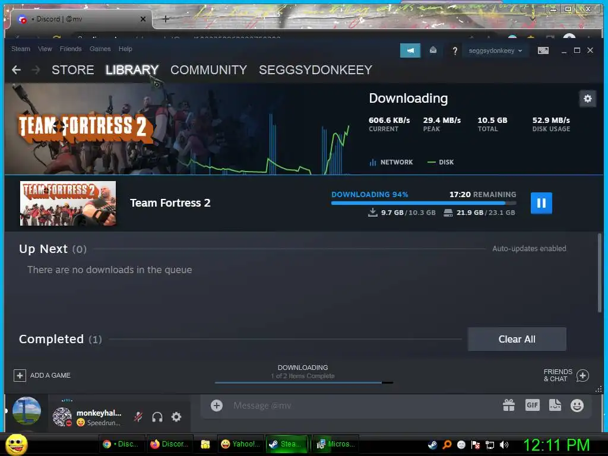Open the Friends menu
608x456 pixels.
71,49
